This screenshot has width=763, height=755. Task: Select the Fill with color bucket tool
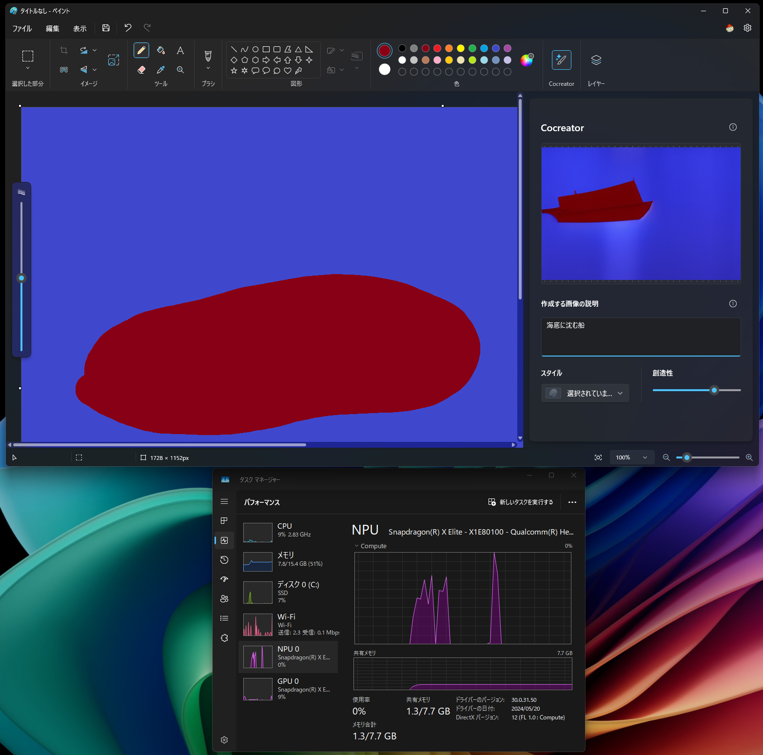(161, 50)
